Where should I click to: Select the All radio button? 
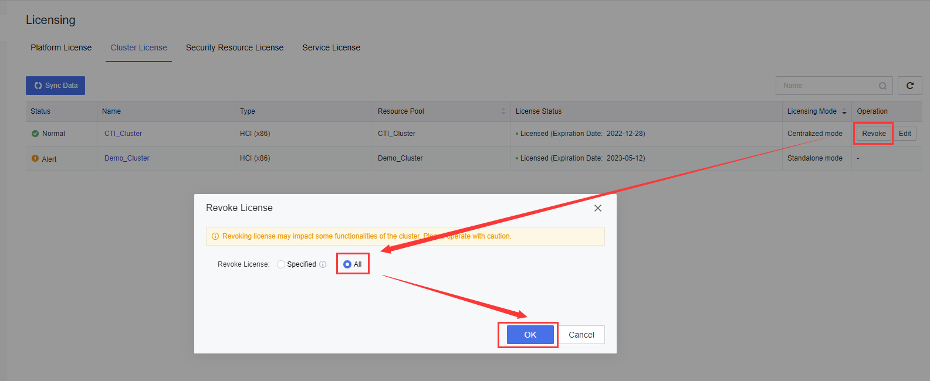[347, 264]
